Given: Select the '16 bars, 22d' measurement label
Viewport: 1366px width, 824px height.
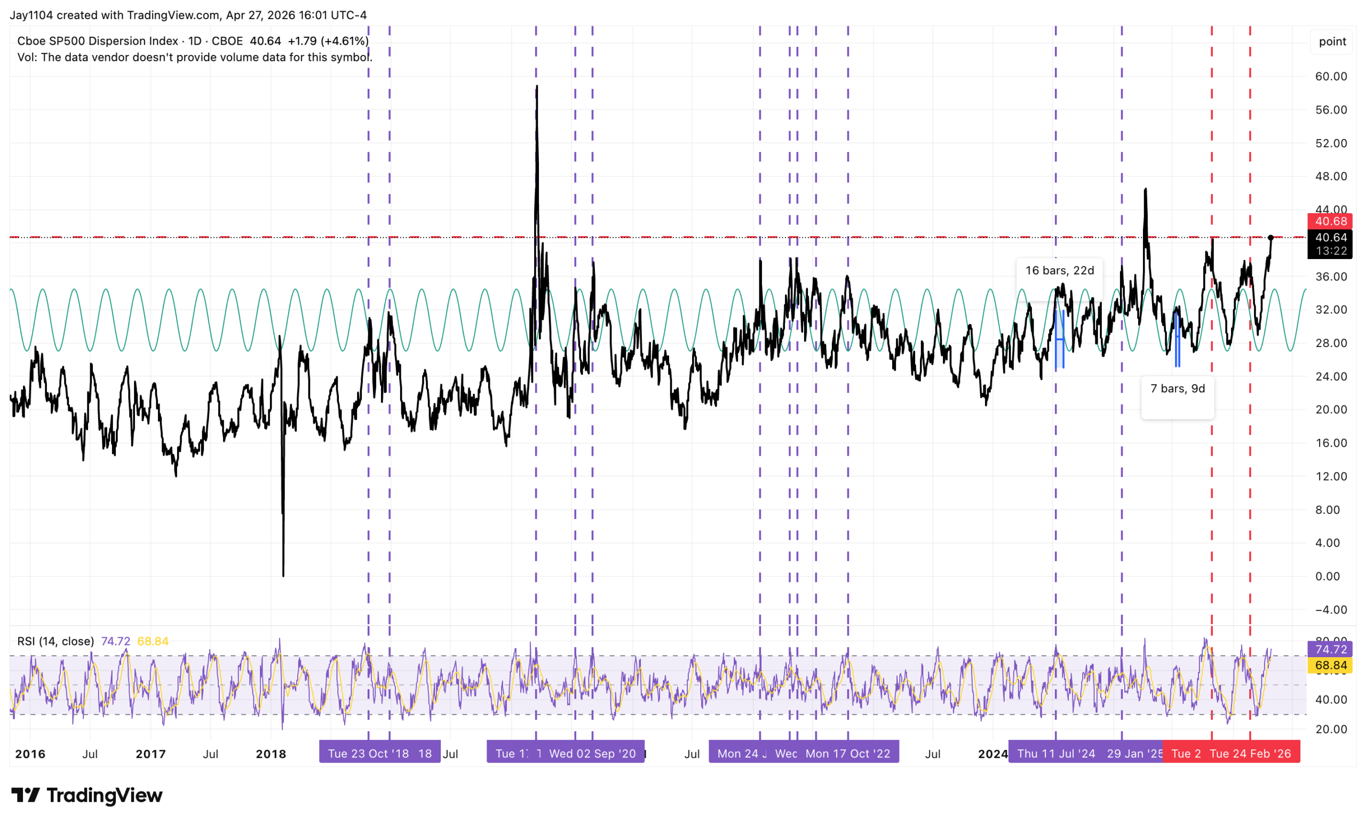Looking at the screenshot, I should 1059,270.
